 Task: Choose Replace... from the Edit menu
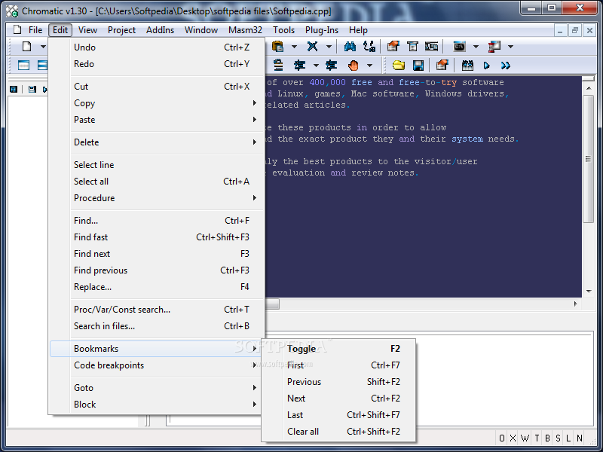pos(157,287)
